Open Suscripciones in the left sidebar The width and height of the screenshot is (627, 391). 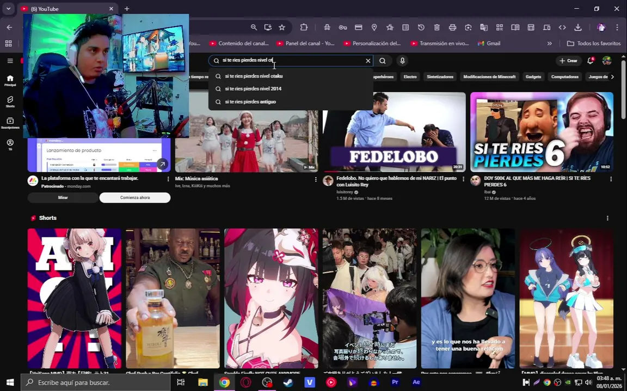pyautogui.click(x=10, y=123)
